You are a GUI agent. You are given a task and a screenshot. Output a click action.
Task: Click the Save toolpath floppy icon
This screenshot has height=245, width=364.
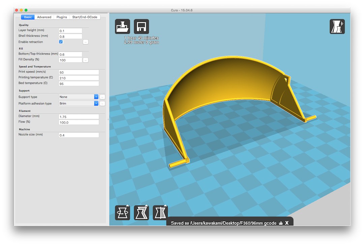coord(141,27)
